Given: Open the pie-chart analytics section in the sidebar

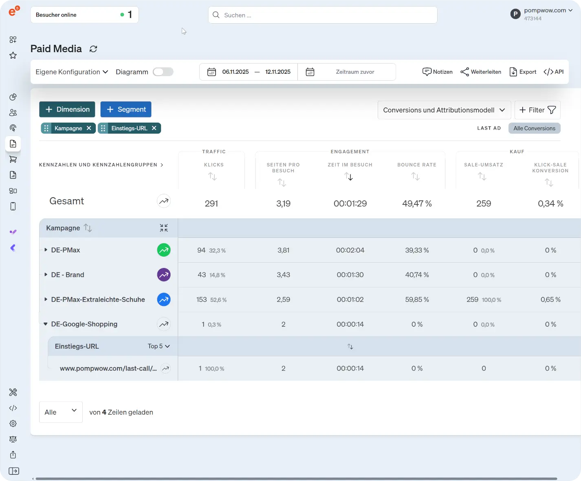Looking at the screenshot, I should (x=13, y=97).
